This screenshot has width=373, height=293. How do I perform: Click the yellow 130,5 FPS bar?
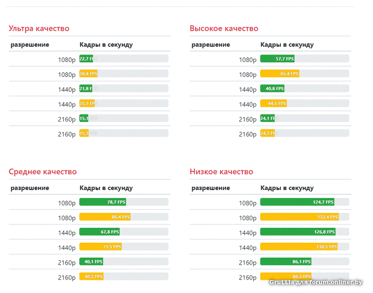(x=298, y=247)
